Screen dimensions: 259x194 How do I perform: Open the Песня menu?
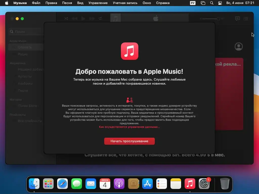coord(67,3)
